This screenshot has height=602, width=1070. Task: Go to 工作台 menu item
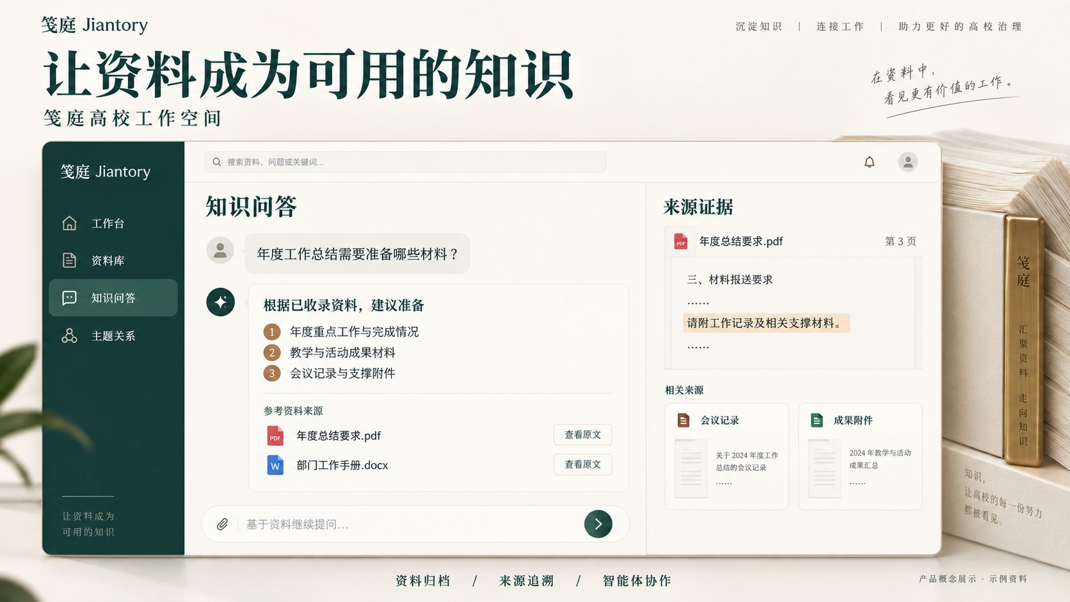pos(113,223)
